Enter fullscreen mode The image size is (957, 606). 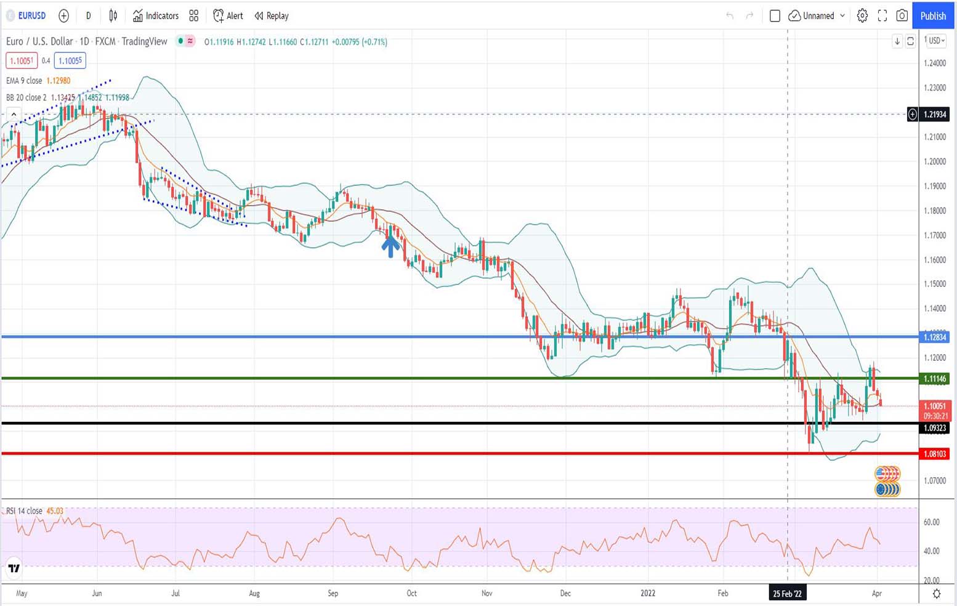click(x=882, y=16)
